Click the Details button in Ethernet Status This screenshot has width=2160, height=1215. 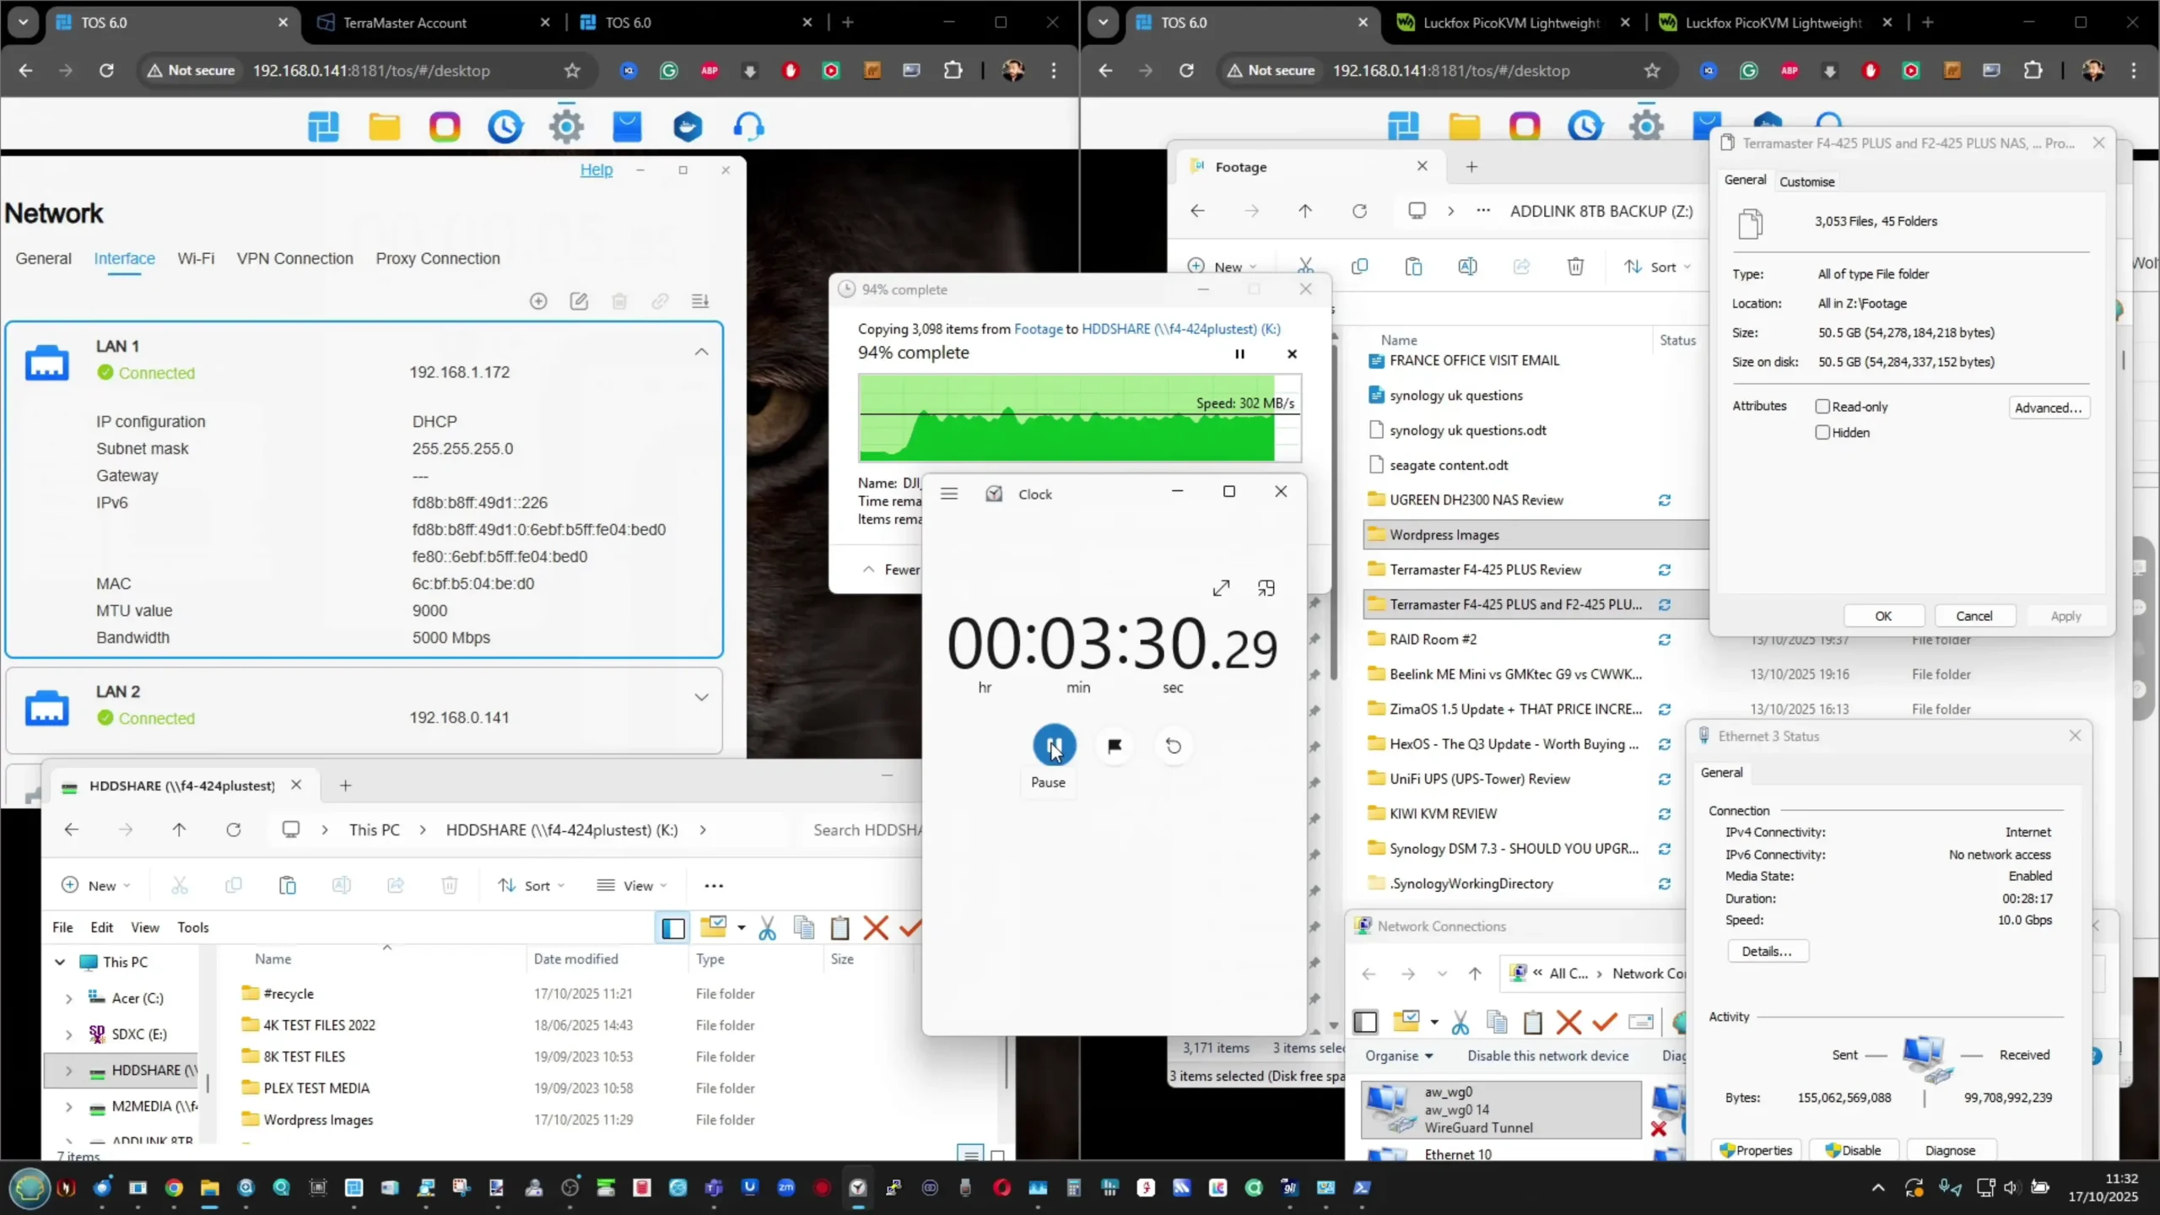coord(1767,951)
